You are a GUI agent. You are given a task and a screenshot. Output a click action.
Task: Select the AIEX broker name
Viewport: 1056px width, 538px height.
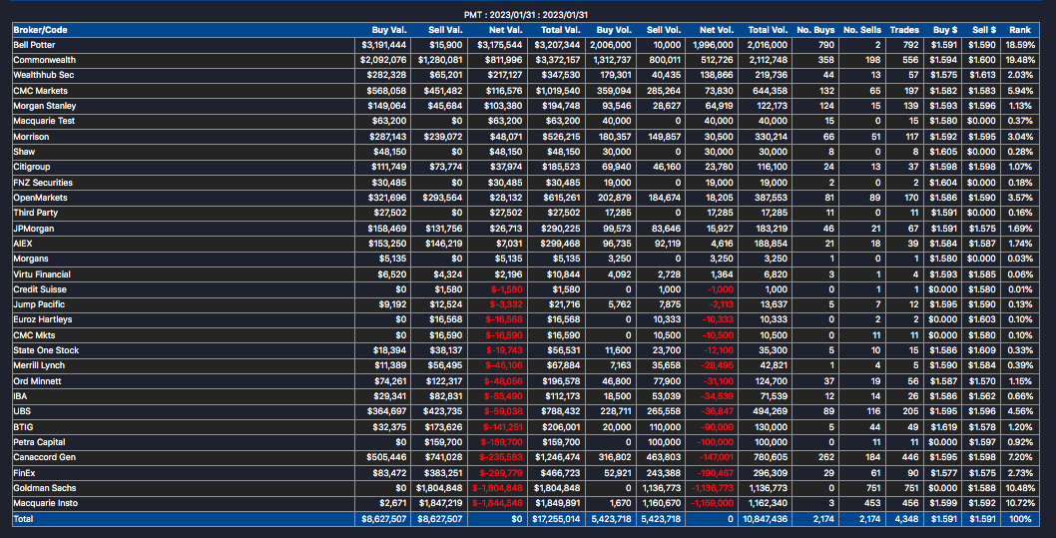[23, 244]
